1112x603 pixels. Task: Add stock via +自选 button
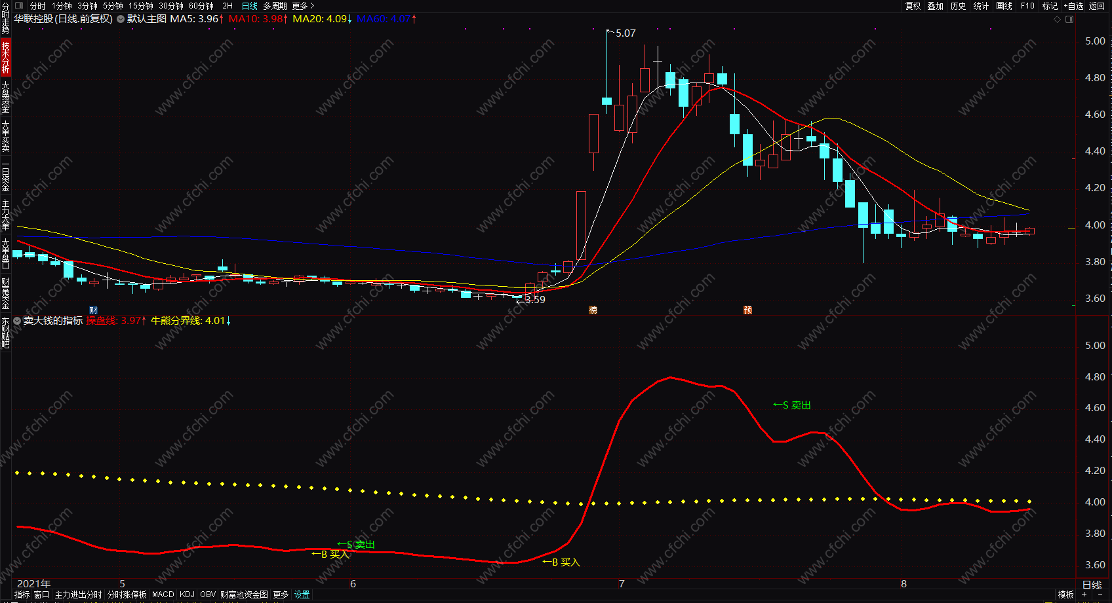[1073, 6]
